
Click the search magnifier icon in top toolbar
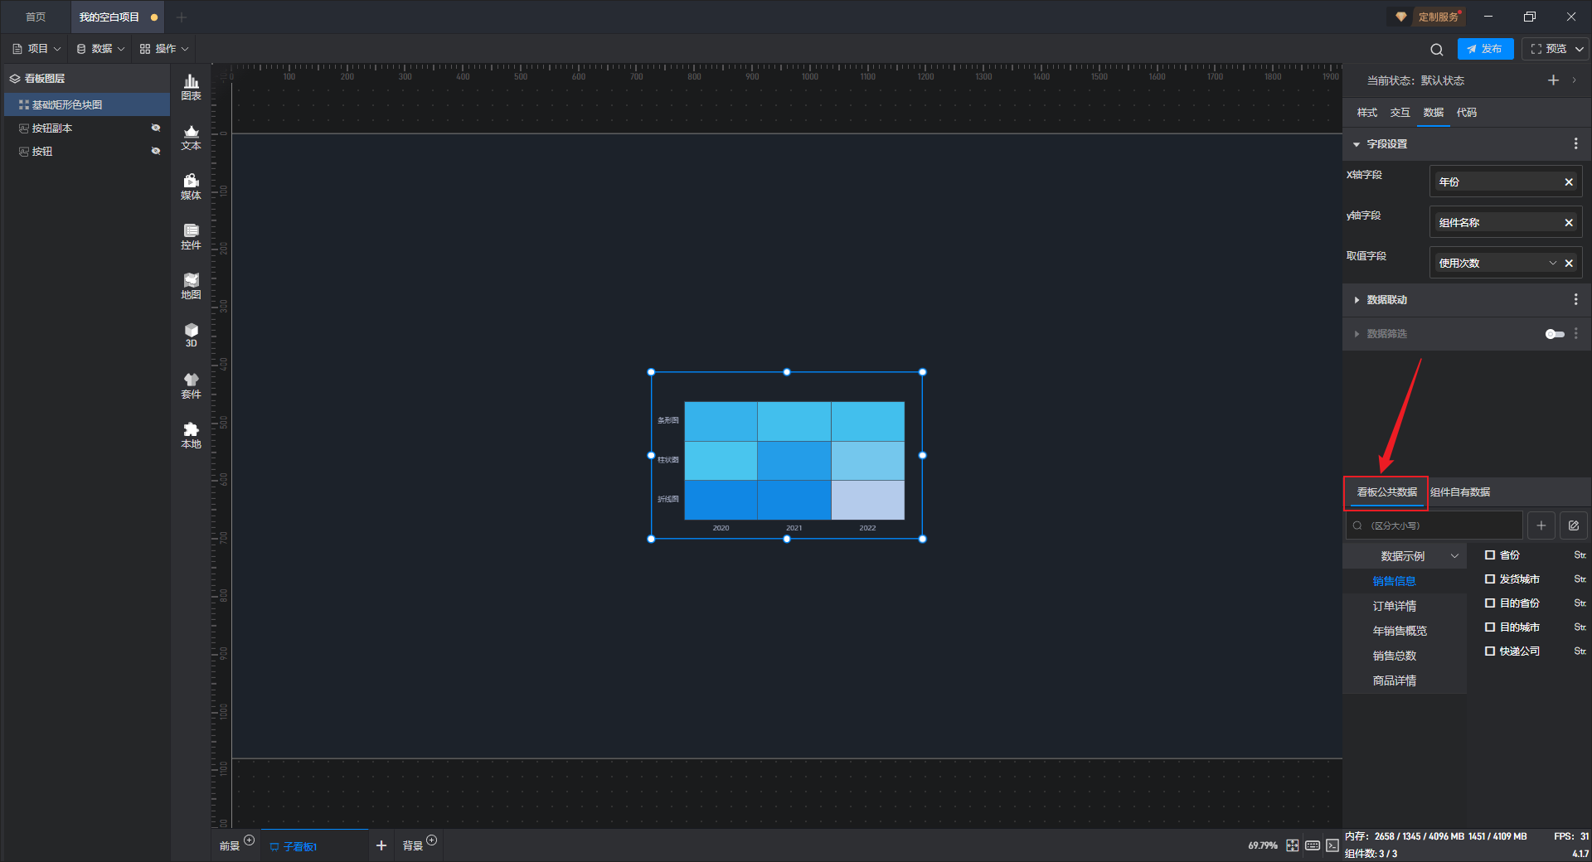click(x=1436, y=49)
